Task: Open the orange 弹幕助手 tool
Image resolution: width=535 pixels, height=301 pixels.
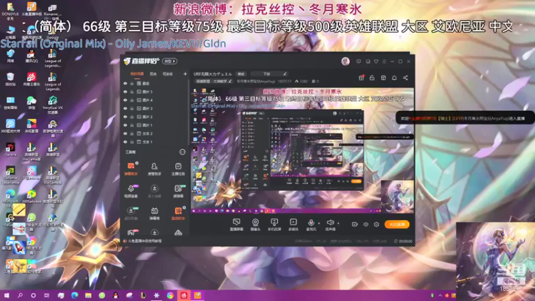Action: [130, 169]
